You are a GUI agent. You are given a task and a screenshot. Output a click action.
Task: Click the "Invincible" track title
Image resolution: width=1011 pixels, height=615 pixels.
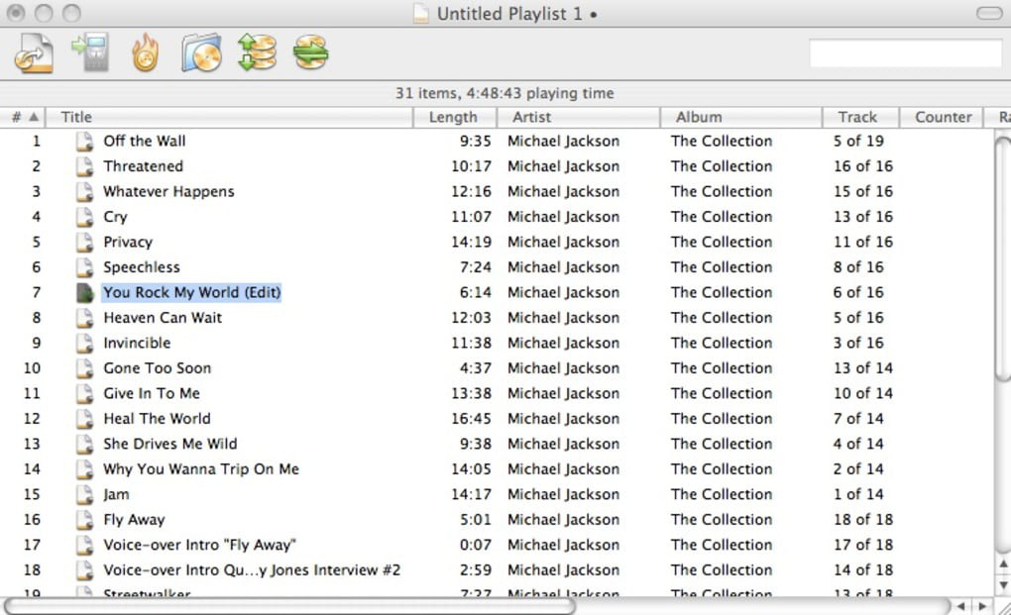[x=137, y=343]
